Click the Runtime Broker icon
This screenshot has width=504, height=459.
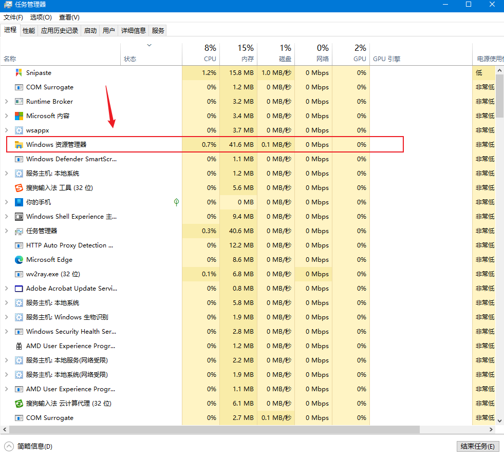[x=19, y=102]
